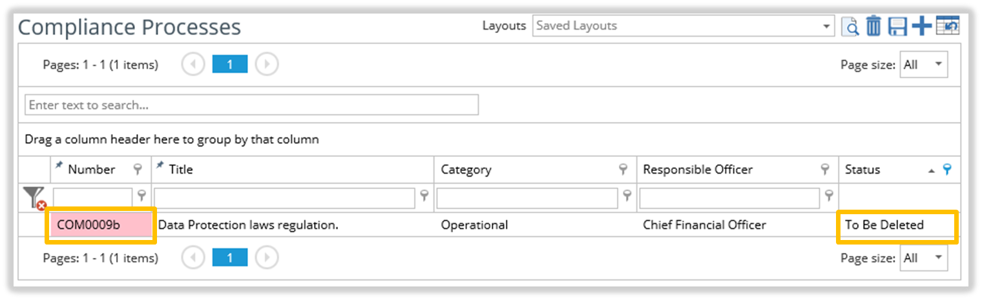This screenshot has width=982, height=300.
Task: Click the filter icon in the Category column header
Action: (x=623, y=170)
